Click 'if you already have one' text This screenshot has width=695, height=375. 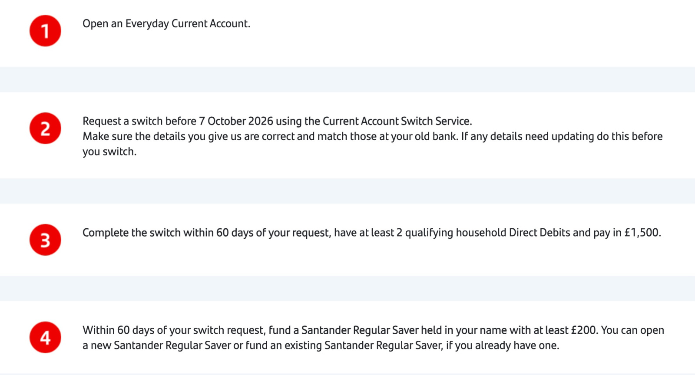501,345
